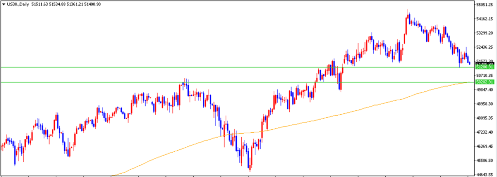Click the 44643.55 price axis label
The height and width of the screenshot is (177, 497).
click(x=484, y=175)
